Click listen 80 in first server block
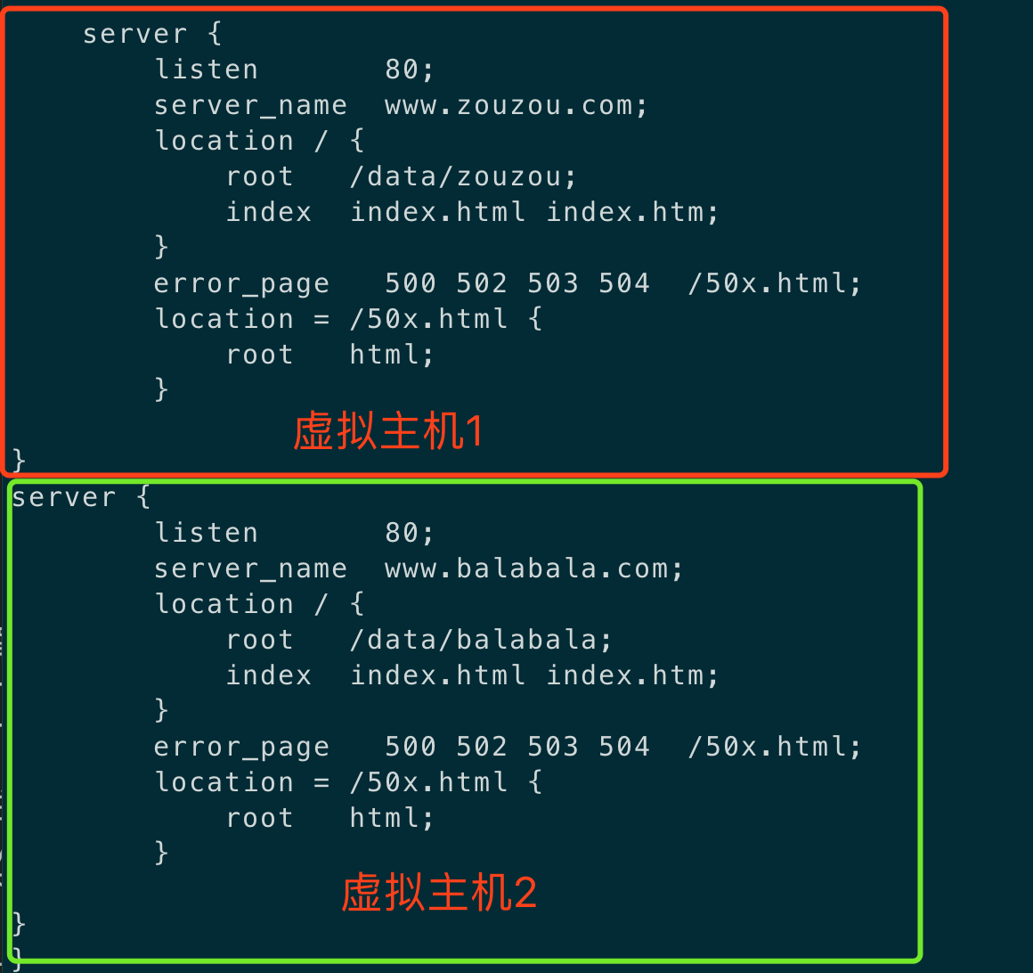 coord(295,69)
